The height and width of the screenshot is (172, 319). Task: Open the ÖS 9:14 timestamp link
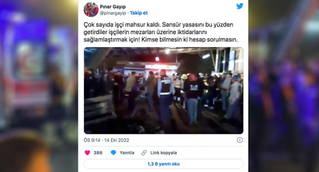(92, 140)
